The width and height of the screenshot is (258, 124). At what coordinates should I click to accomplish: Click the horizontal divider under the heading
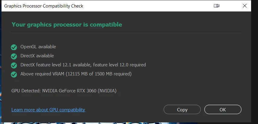pos(126,31)
